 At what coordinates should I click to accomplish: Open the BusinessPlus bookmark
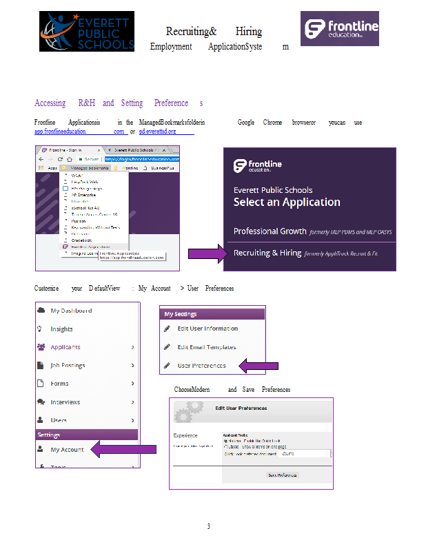(159, 168)
